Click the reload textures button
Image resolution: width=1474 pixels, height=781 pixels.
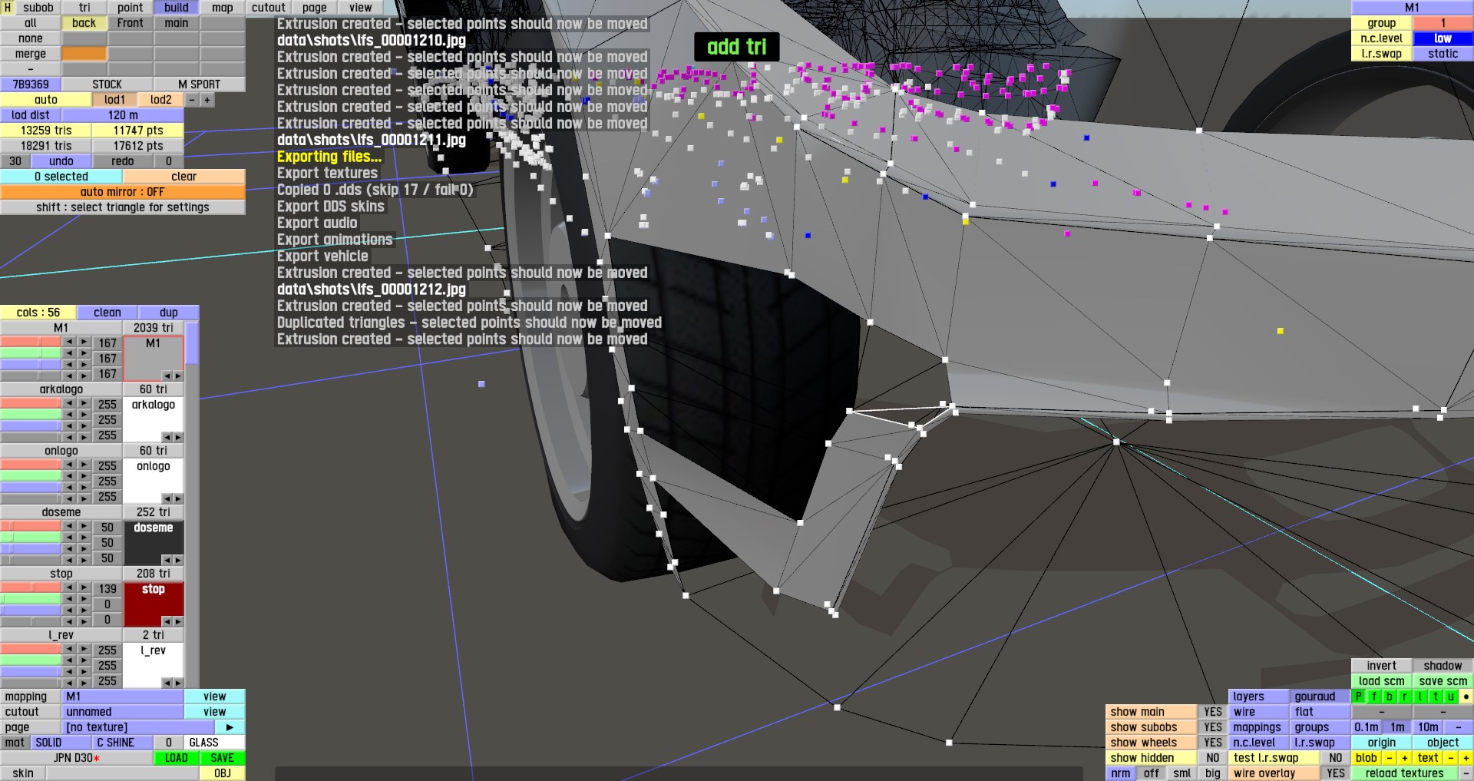pyautogui.click(x=1405, y=773)
